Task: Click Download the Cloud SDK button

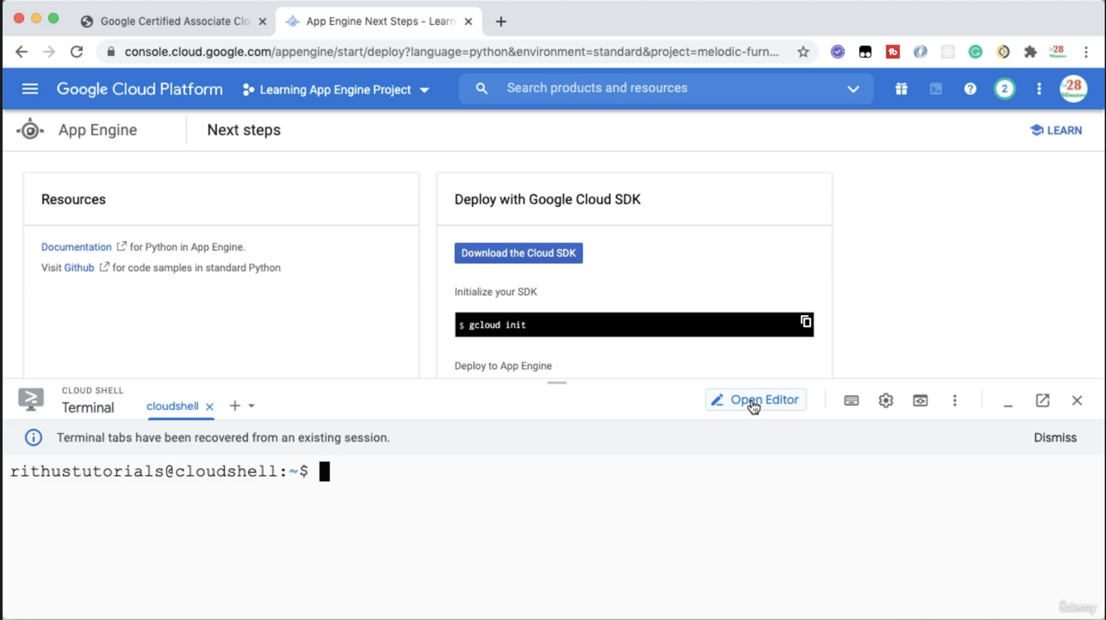Action: pyautogui.click(x=519, y=253)
